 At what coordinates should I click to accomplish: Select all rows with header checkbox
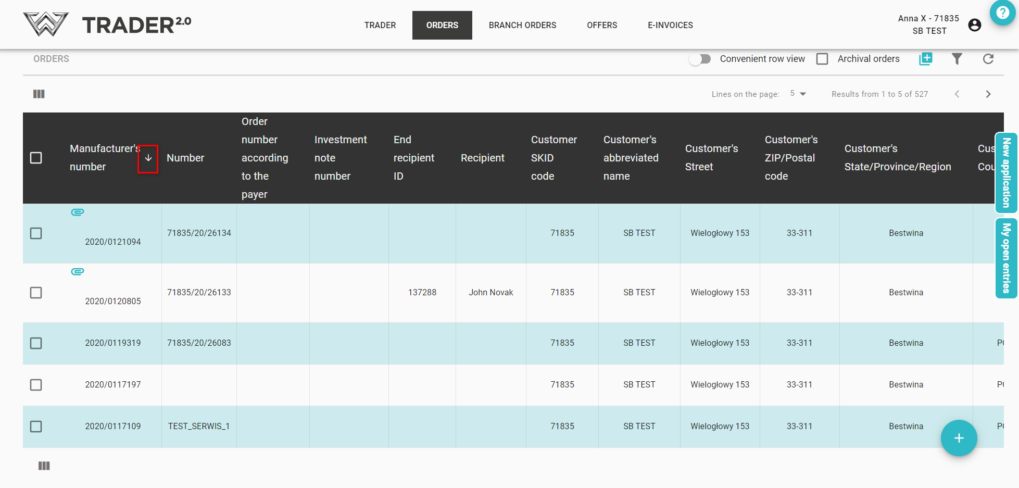pyautogui.click(x=36, y=158)
